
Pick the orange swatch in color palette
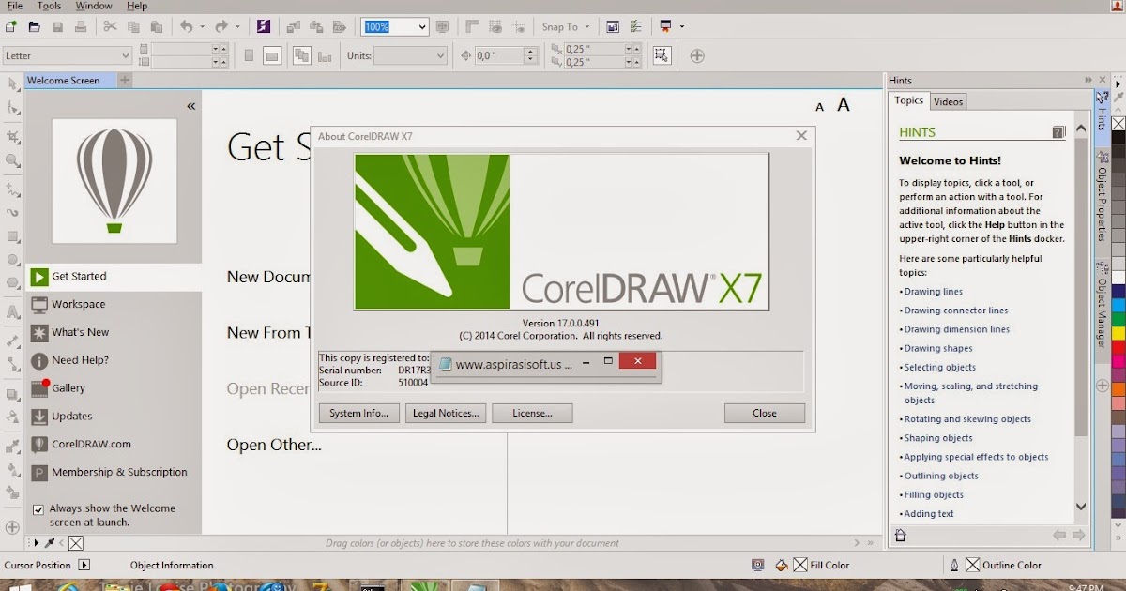1118,388
